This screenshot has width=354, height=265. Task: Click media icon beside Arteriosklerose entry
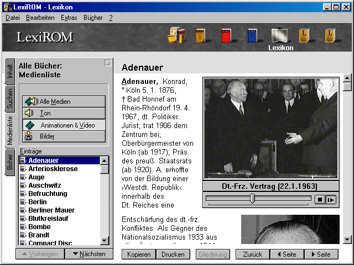(x=23, y=168)
